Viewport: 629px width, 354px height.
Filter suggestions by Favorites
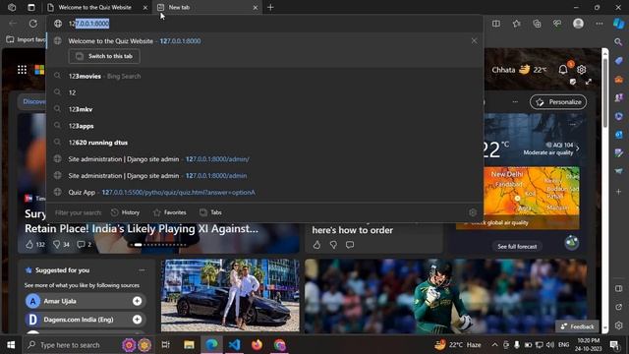coord(169,212)
